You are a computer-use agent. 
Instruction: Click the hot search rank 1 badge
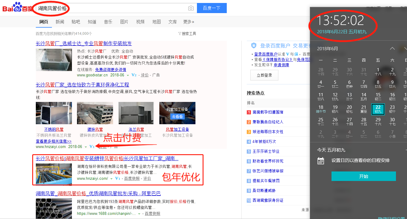coord(249,112)
